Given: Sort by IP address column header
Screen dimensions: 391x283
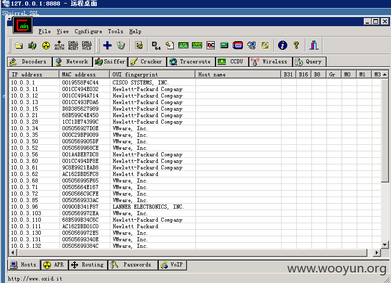Looking at the screenshot, I should click(x=34, y=74).
